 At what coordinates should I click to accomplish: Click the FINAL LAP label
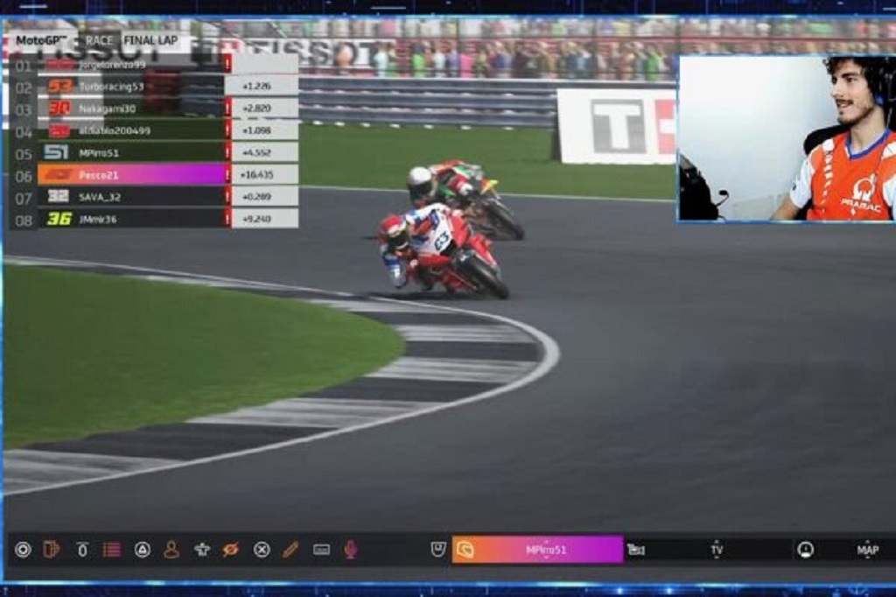point(150,40)
